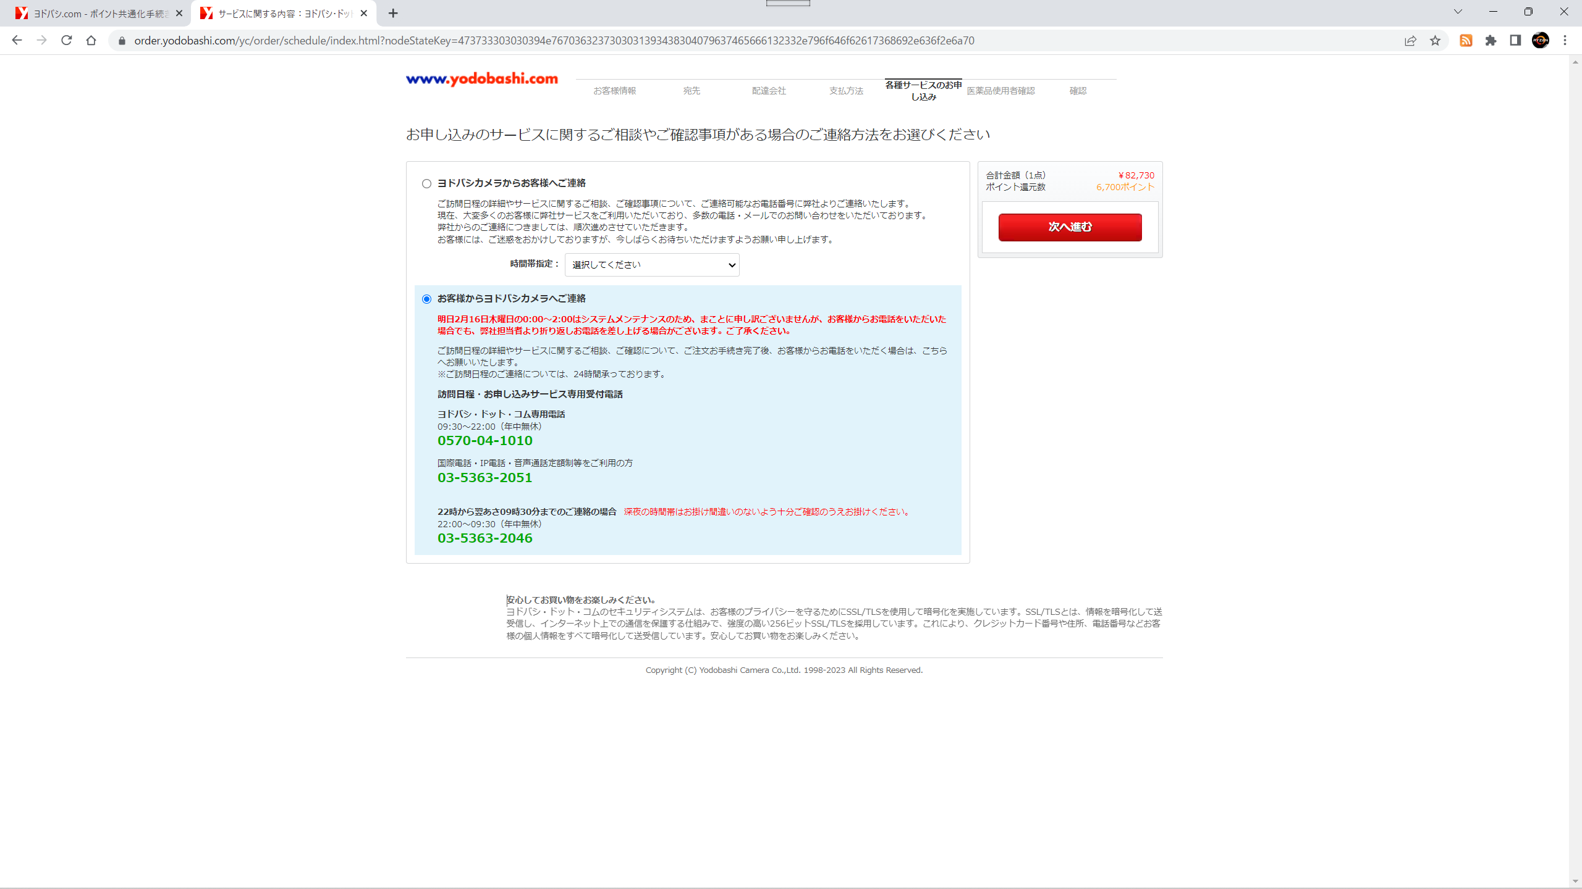Click the ¥82,730 total amount
The width and height of the screenshot is (1582, 889).
coord(1136,175)
